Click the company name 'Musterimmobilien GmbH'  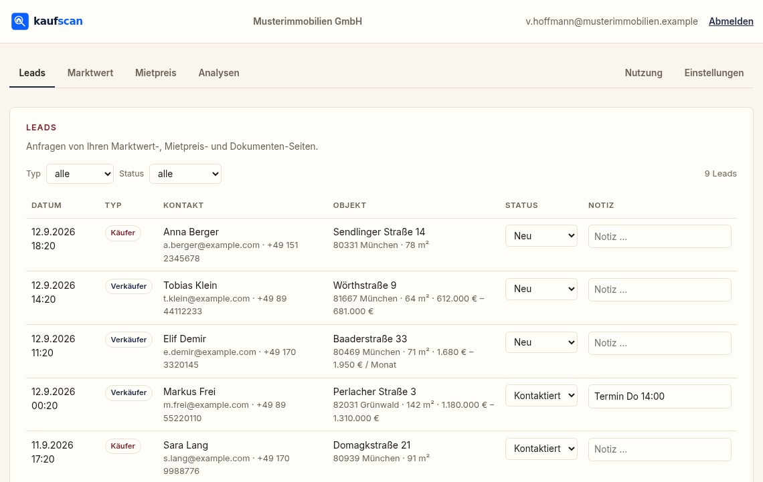click(307, 21)
